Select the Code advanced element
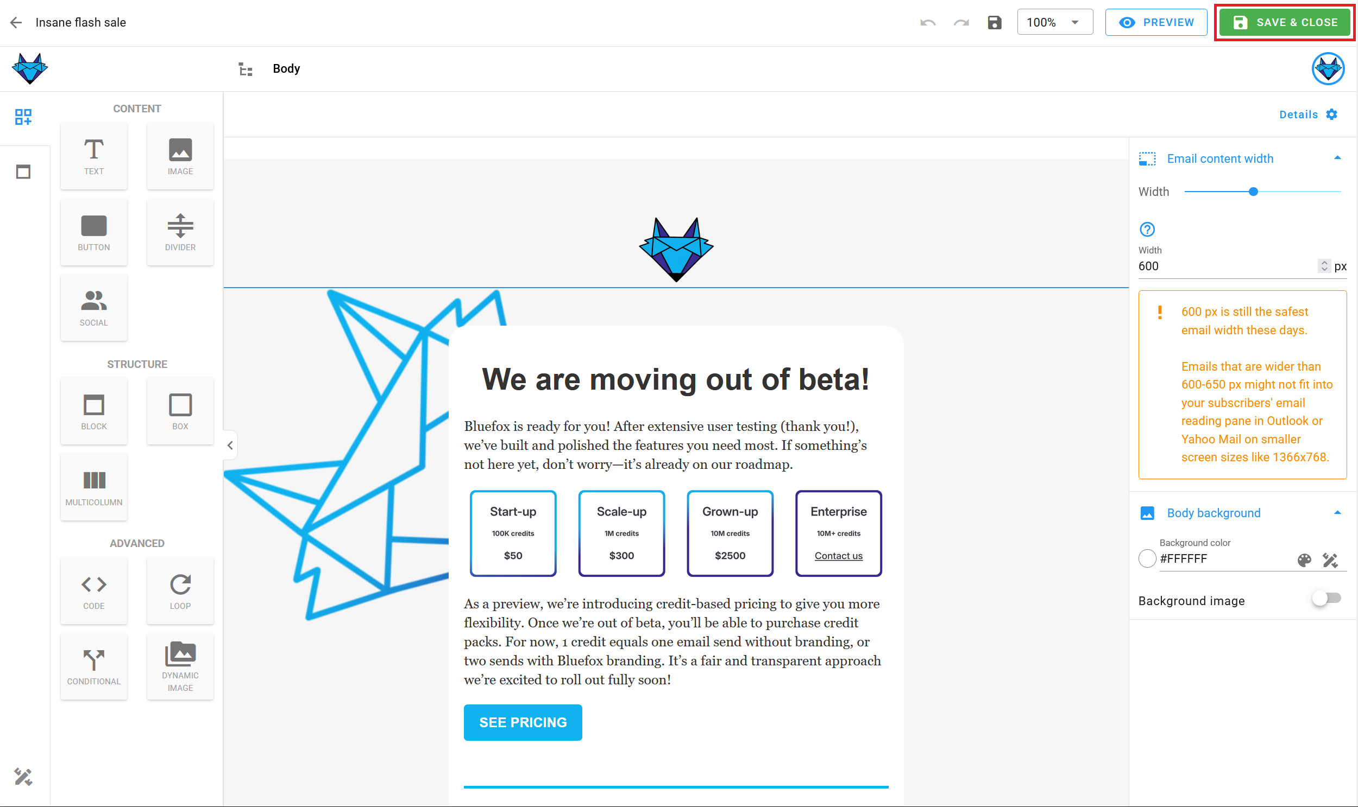 click(x=93, y=591)
